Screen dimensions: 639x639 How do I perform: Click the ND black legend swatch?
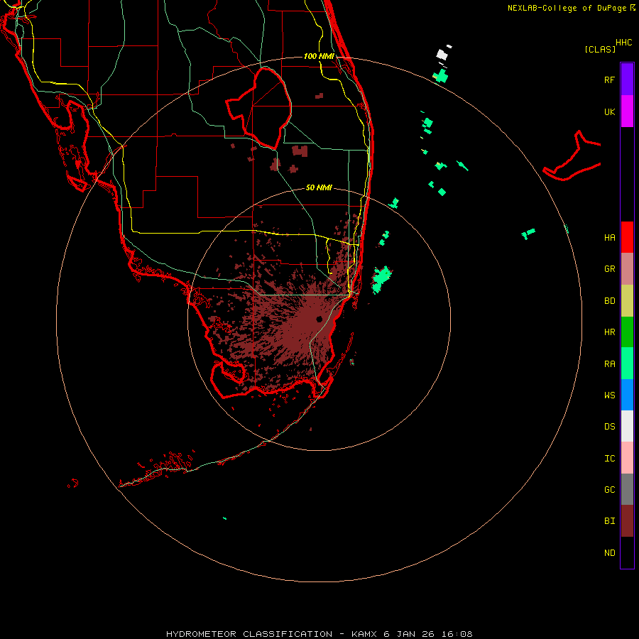[627, 552]
